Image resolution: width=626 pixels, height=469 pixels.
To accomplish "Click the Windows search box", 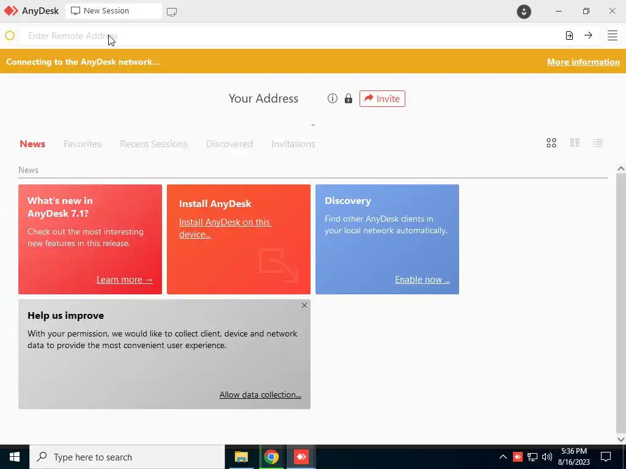I will coord(127,457).
